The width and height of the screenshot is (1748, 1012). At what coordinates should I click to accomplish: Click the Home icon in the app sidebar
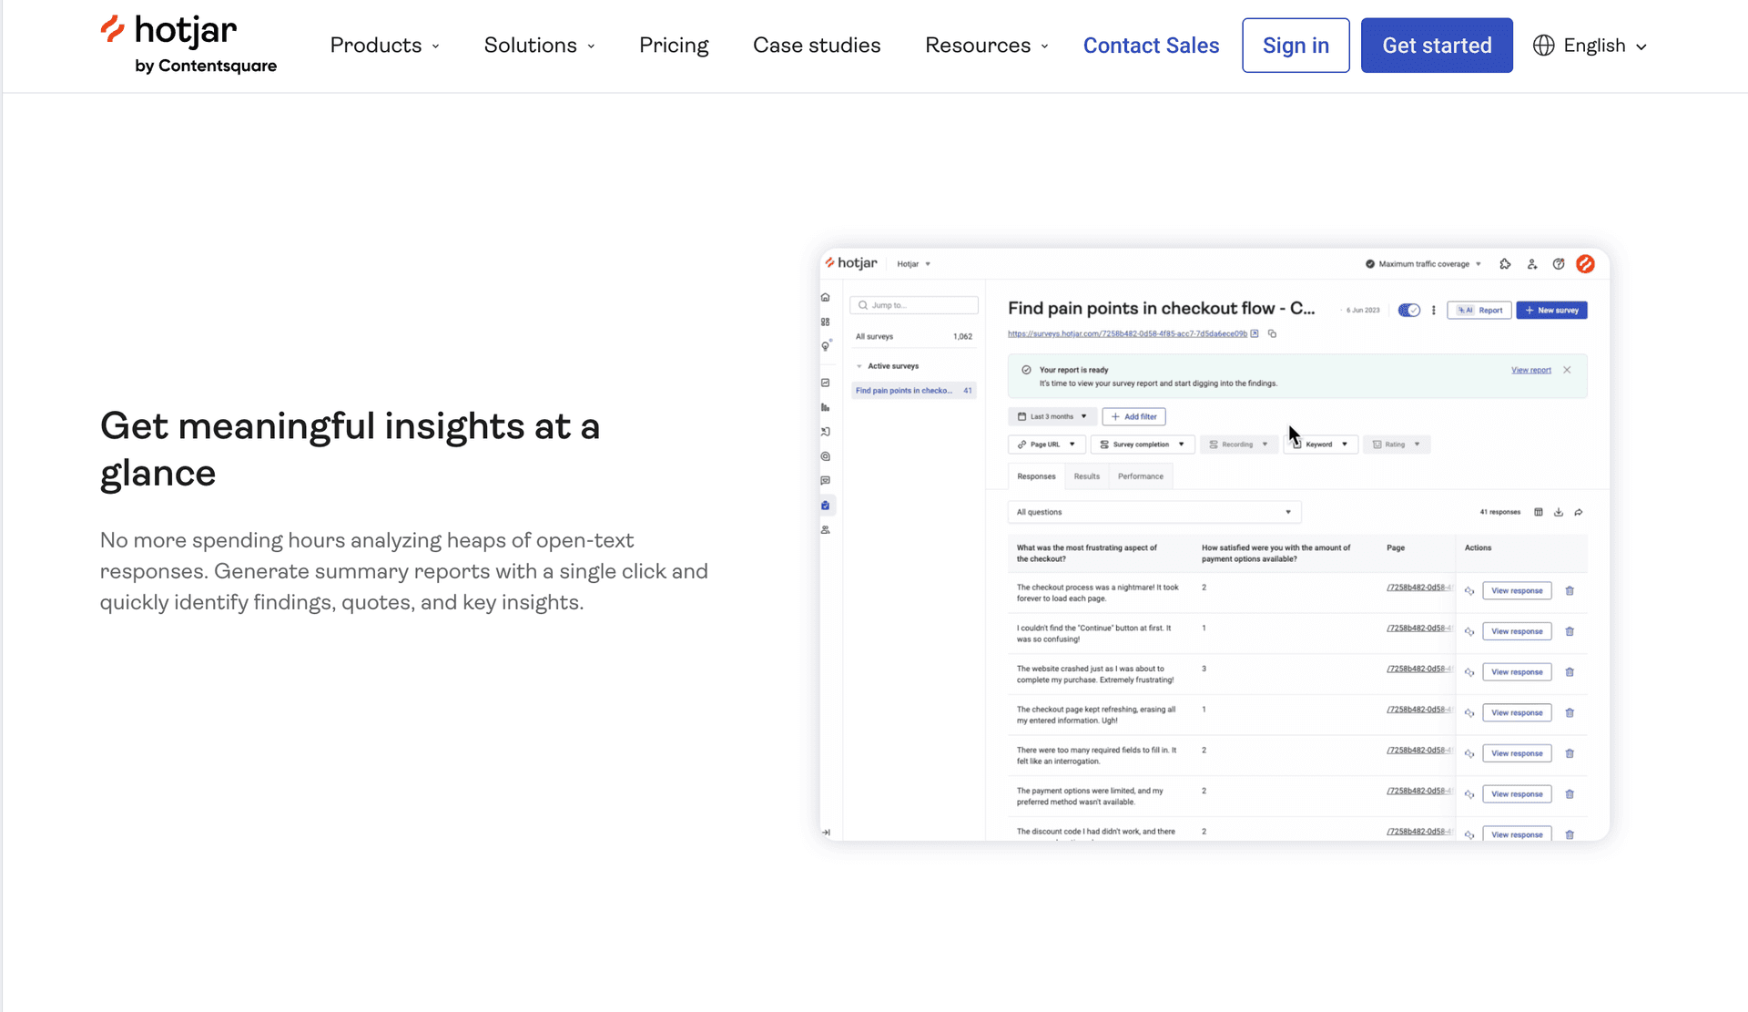click(826, 298)
